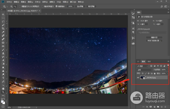The image size is (170, 109).
Task: Open the Layers panel flyout menu
Action: pos(168,61)
